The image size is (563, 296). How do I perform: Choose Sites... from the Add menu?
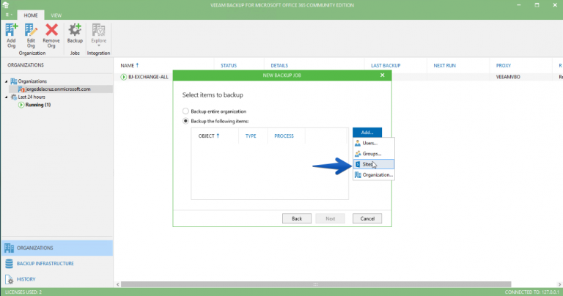point(374,164)
